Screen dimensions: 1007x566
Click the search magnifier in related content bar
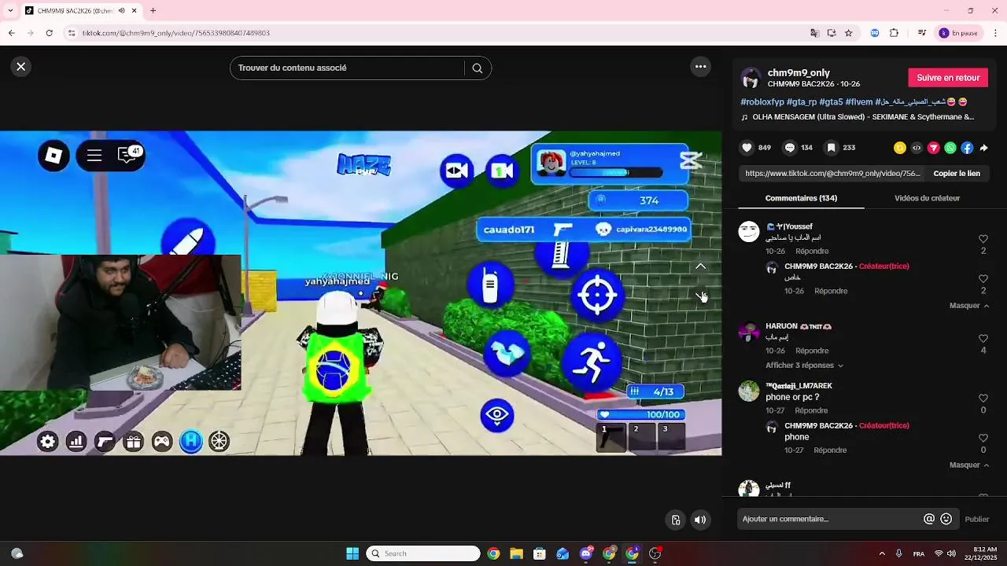click(x=478, y=68)
